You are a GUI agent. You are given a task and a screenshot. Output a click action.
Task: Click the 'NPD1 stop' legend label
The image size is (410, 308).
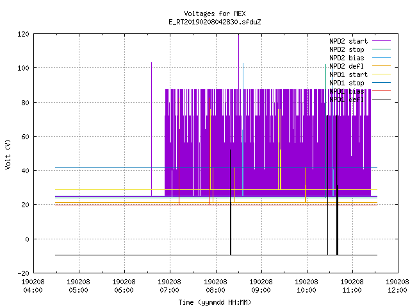(347, 83)
